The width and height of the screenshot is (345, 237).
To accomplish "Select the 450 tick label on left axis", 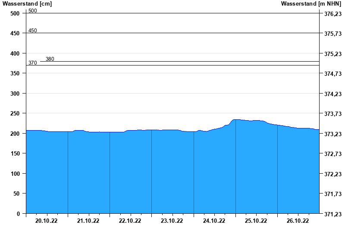I will 15,34.
